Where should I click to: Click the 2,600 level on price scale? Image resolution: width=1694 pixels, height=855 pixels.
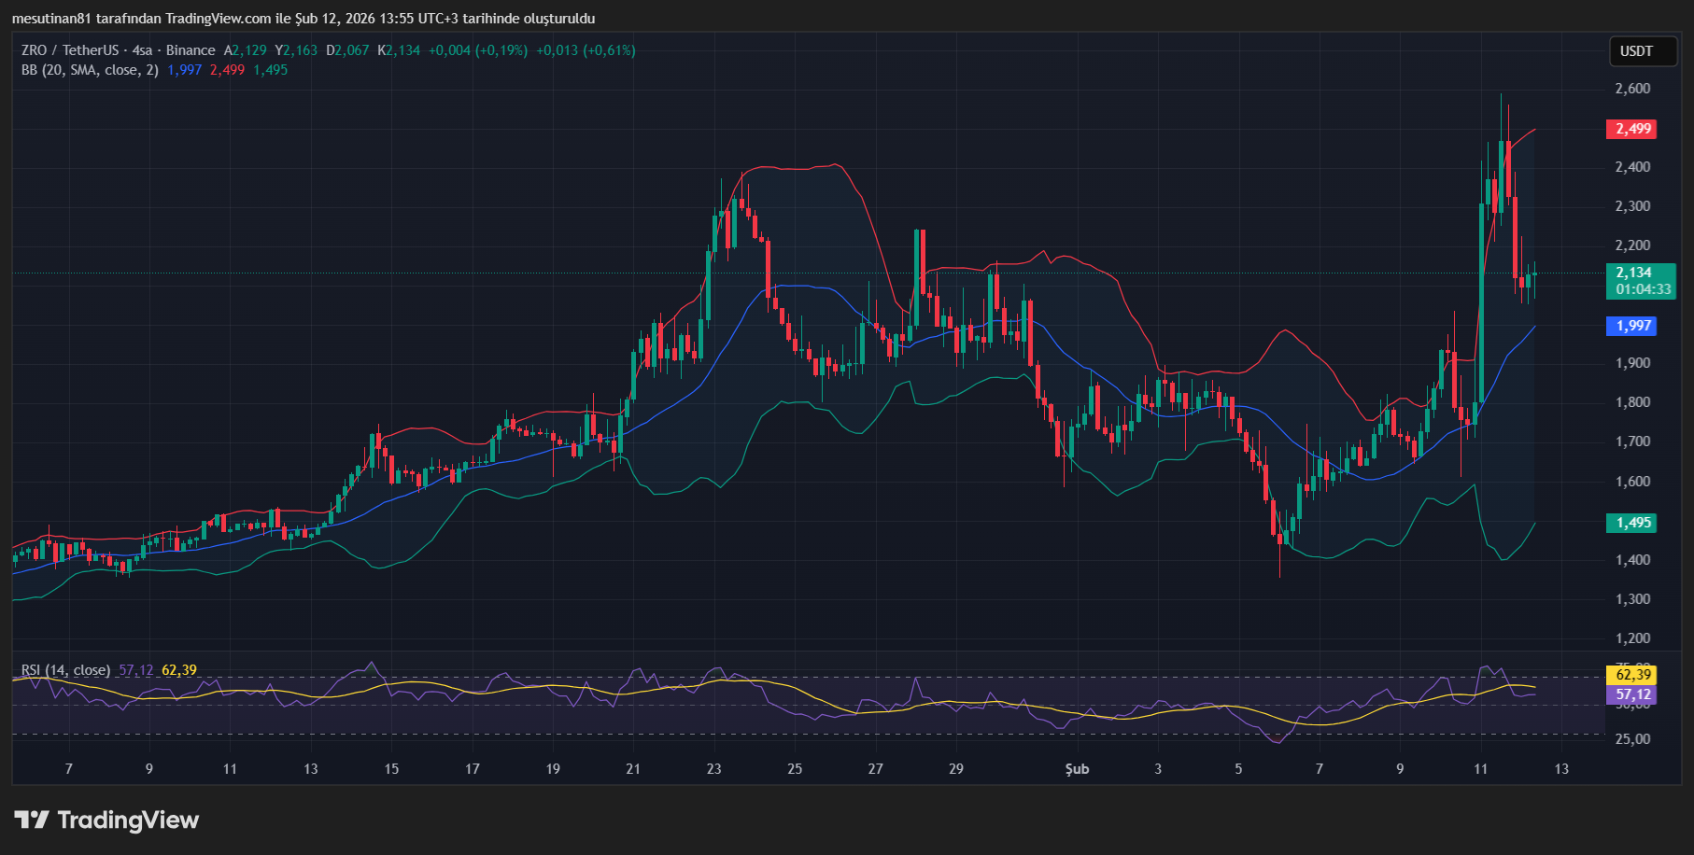(x=1632, y=89)
